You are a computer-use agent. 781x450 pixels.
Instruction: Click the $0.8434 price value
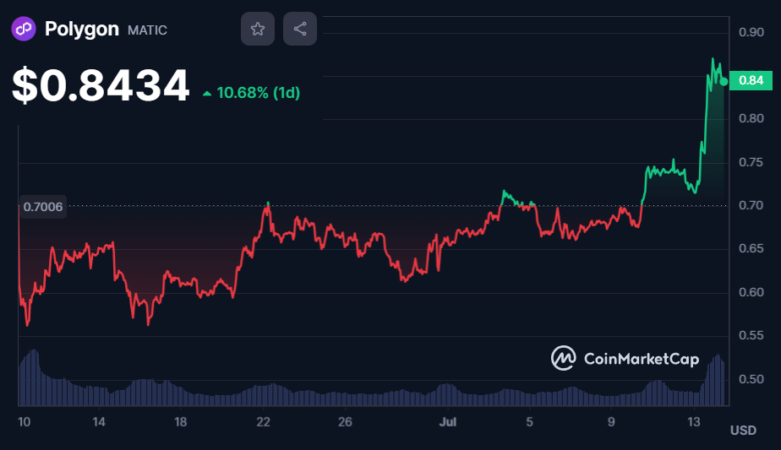point(101,86)
